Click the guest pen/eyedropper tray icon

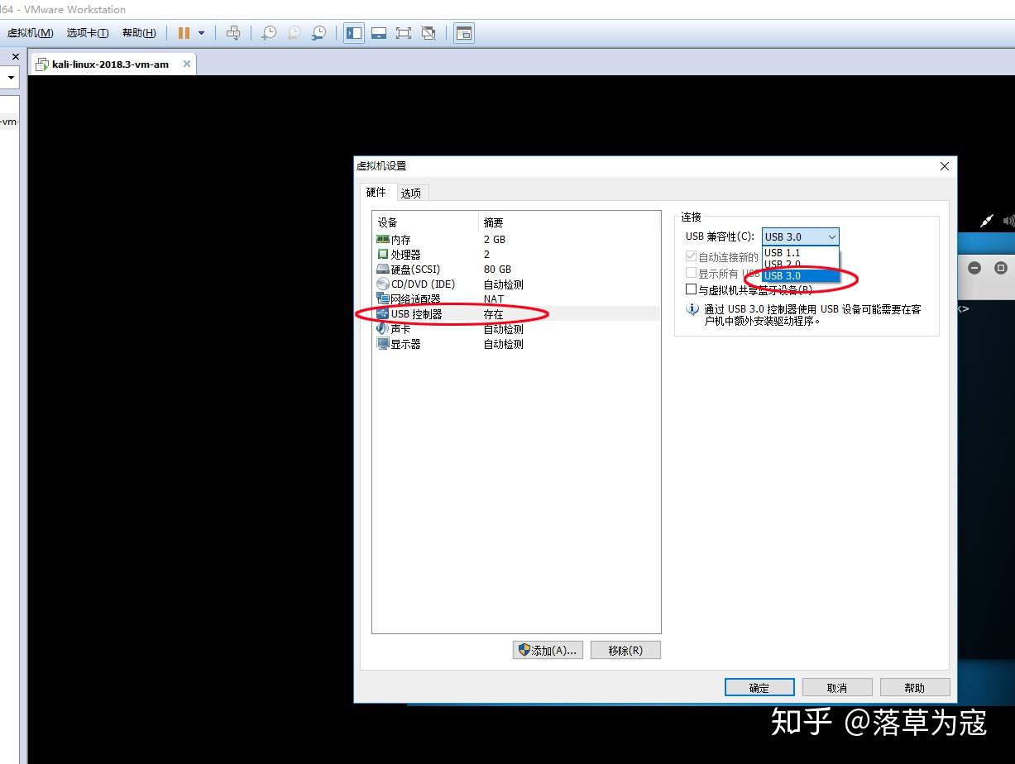pos(987,221)
